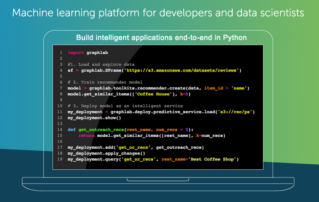
Task: Click line number 19 in the gutter
Action: [60, 159]
